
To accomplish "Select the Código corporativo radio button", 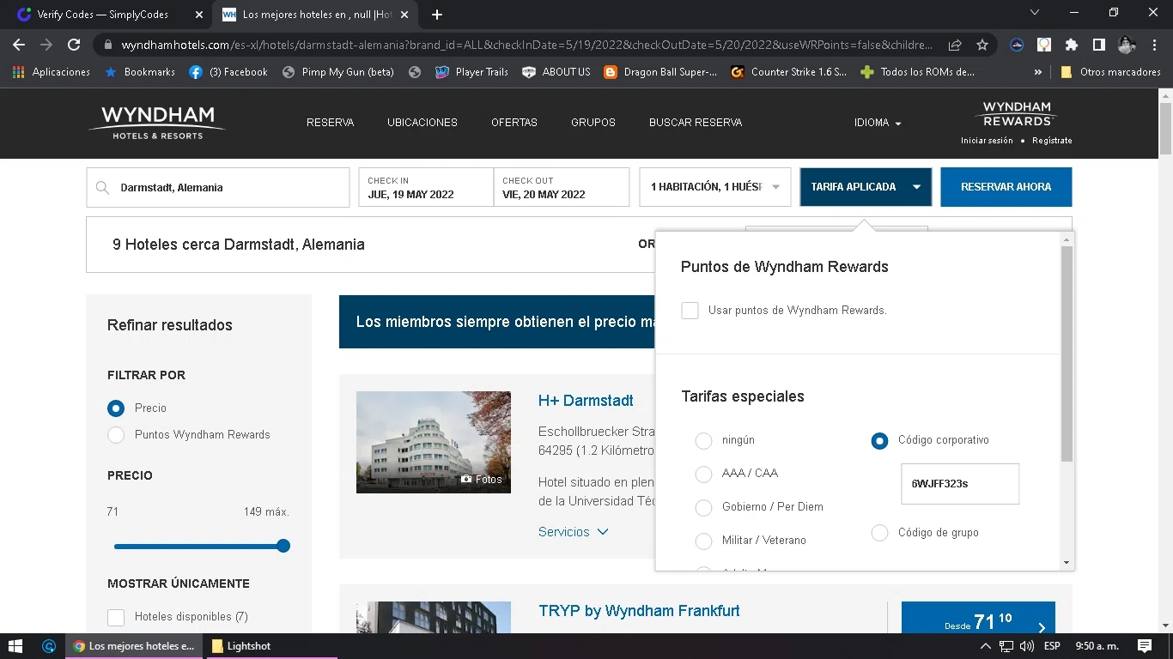I will (x=879, y=441).
